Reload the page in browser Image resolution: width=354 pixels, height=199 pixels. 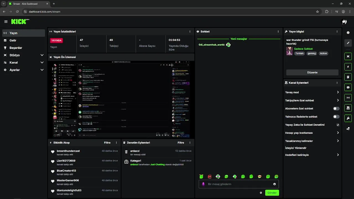tap(17, 12)
